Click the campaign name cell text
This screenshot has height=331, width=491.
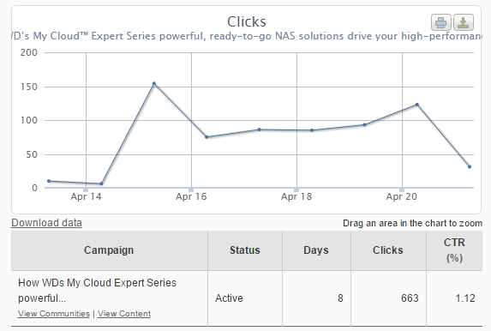tap(97, 290)
